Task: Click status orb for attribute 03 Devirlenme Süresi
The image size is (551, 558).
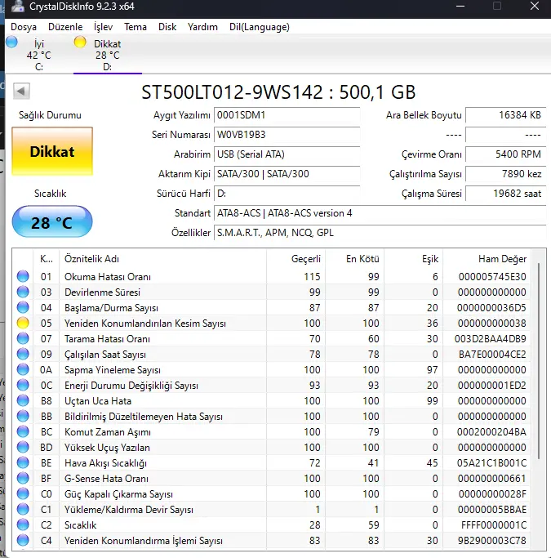Action: (23, 292)
